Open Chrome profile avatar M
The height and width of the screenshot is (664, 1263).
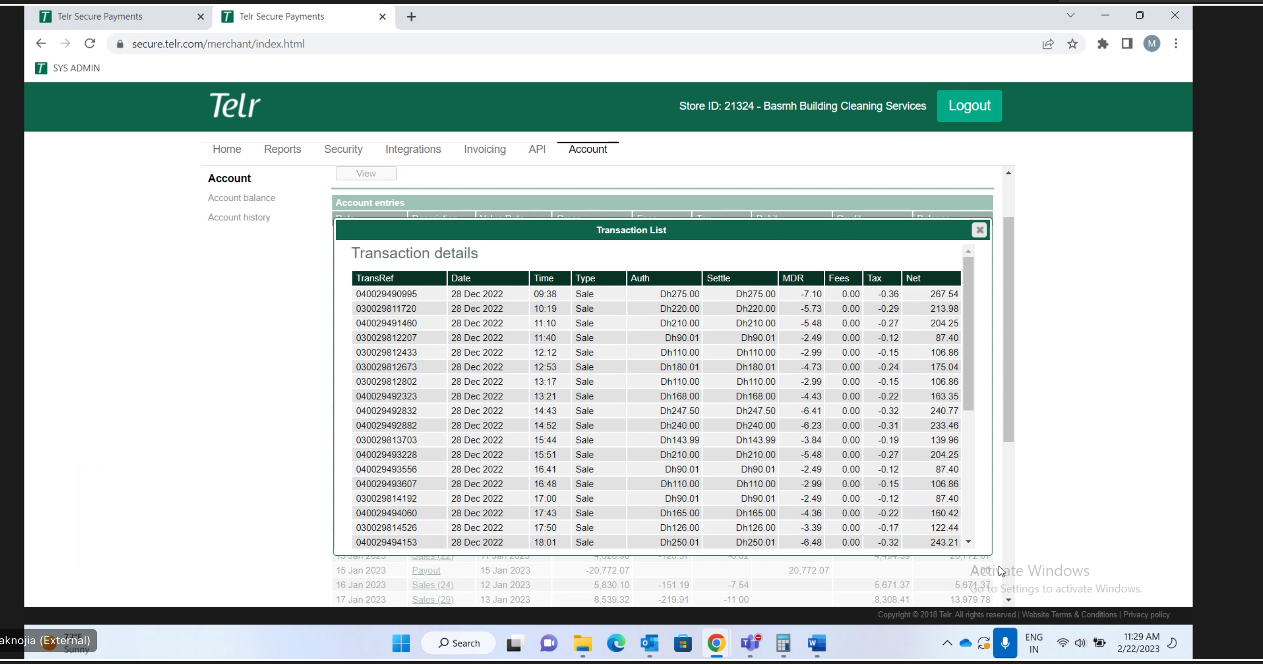[1152, 44]
